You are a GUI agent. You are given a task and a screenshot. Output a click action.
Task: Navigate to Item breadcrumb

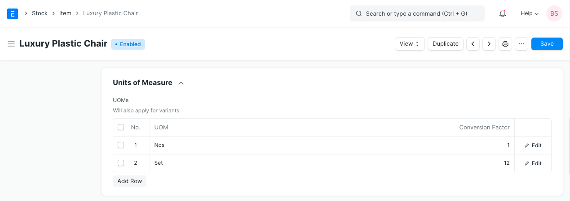tap(65, 13)
